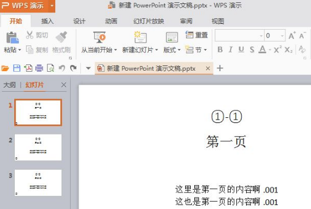Viewport: 311px width, 209px height.
Task: Open the font name dropdown arrow
Action: [x=261, y=36]
